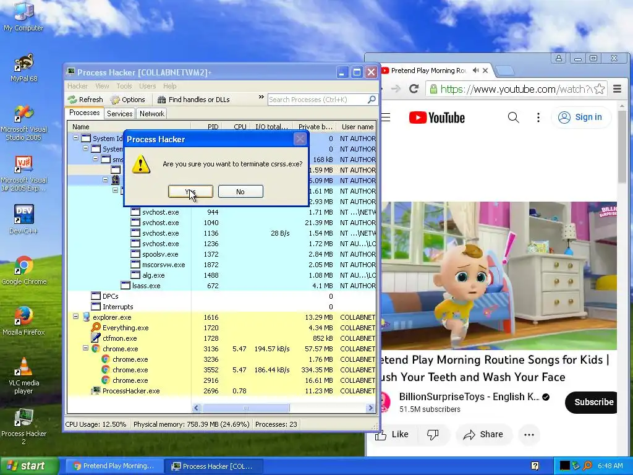Open the Help menu in Process Hacker

(x=170, y=86)
